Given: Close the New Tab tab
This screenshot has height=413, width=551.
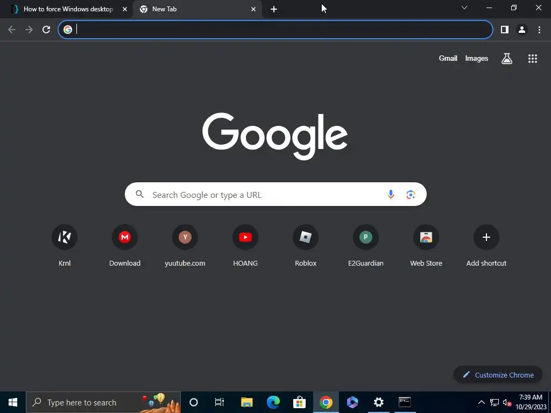Looking at the screenshot, I should click(x=253, y=9).
